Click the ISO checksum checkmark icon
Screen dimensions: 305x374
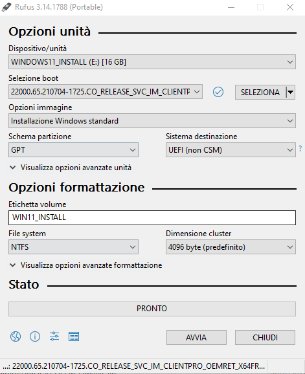[218, 92]
